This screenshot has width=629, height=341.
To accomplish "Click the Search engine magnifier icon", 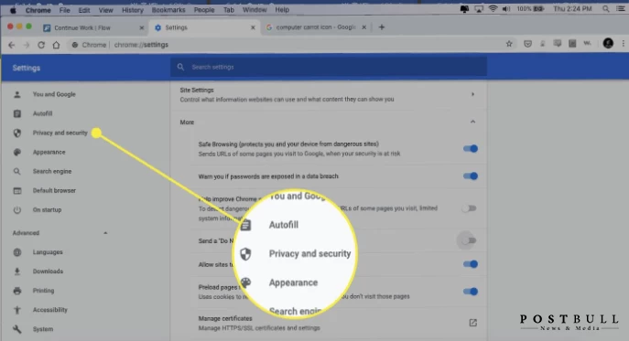I will tap(16, 172).
